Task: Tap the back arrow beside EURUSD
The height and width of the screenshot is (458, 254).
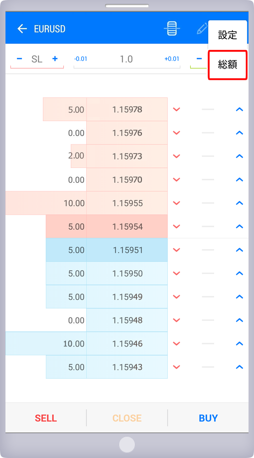Action: point(22,28)
